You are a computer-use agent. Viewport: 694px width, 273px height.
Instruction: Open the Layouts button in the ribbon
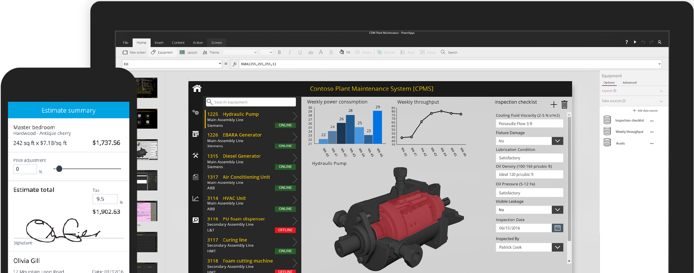coord(188,53)
